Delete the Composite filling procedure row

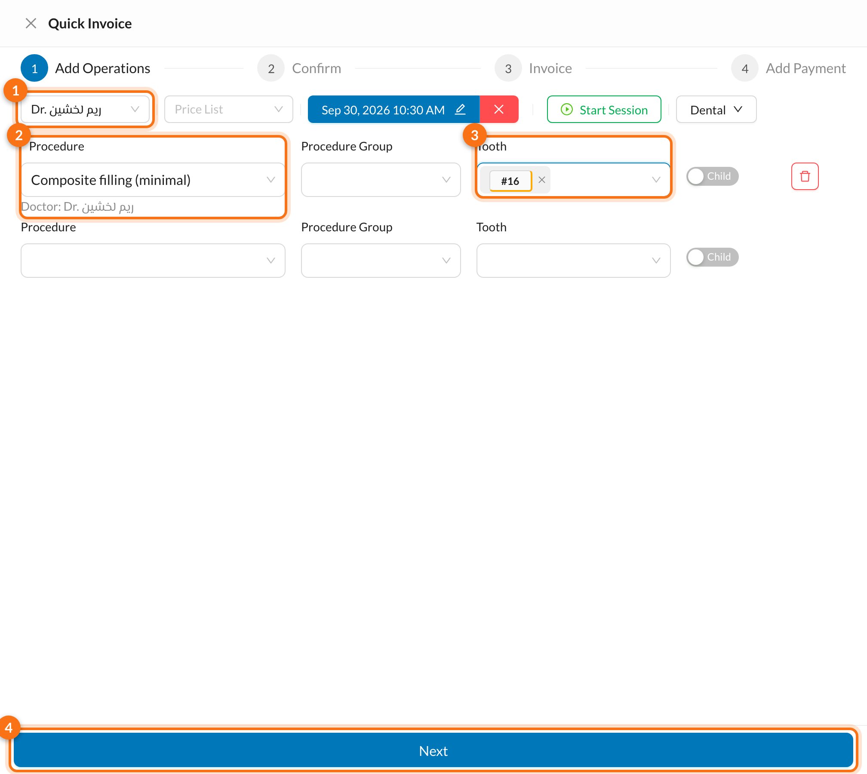(x=805, y=176)
